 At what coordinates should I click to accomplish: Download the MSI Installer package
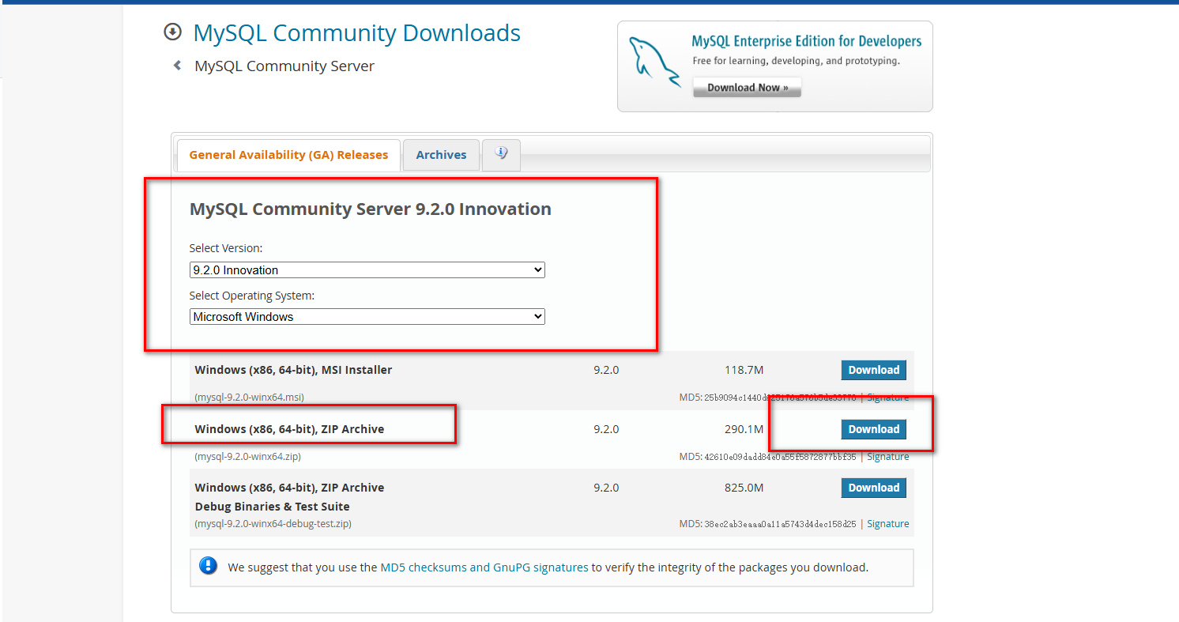(x=873, y=370)
